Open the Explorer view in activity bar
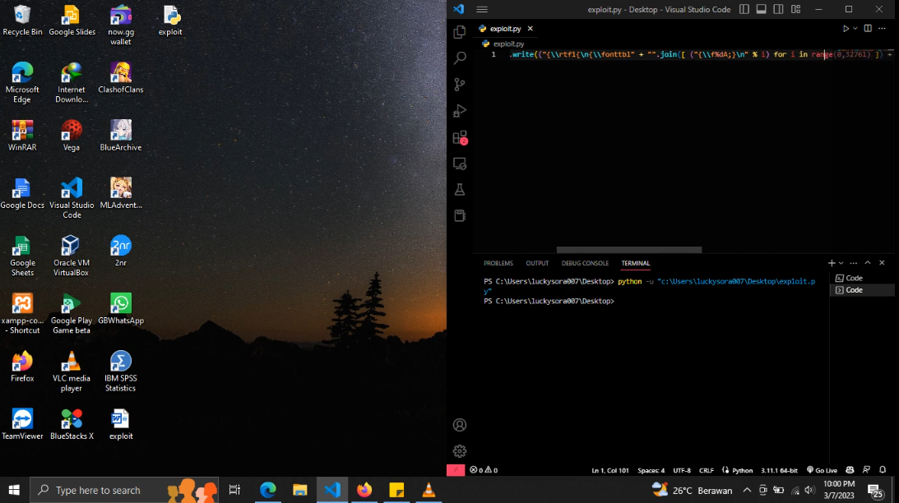The height and width of the screenshot is (503, 899). 459,32
